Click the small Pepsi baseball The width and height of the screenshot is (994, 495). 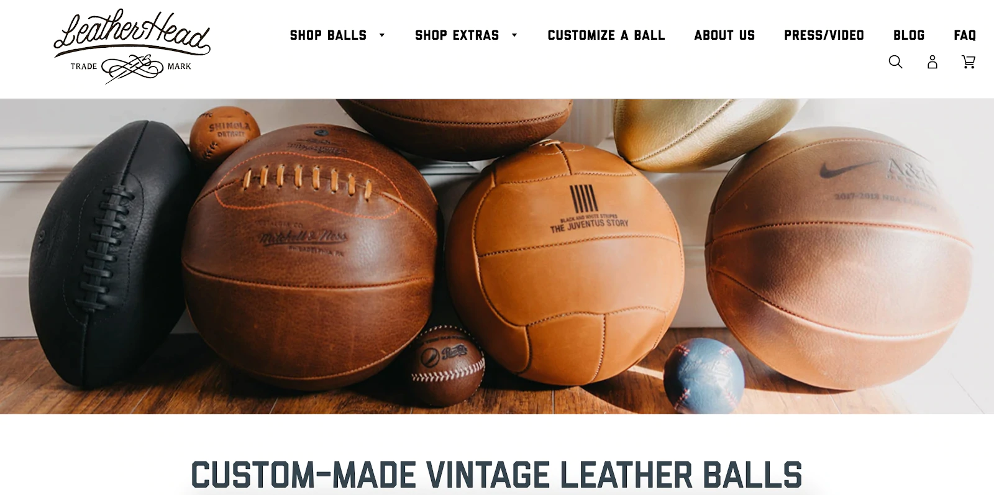pyautogui.click(x=446, y=366)
